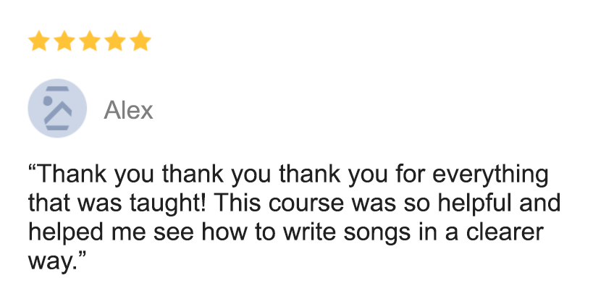Screen dimensions: 614x291
Task: Click the word "everything" in the review
Action: pyautogui.click(x=490, y=175)
